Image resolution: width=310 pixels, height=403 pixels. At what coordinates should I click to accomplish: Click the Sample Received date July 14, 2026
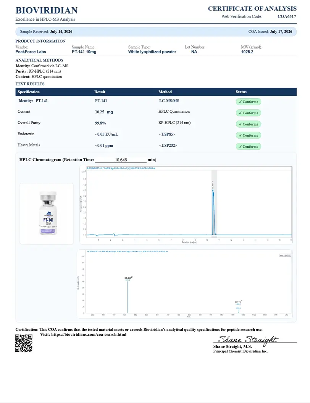coord(61,31)
